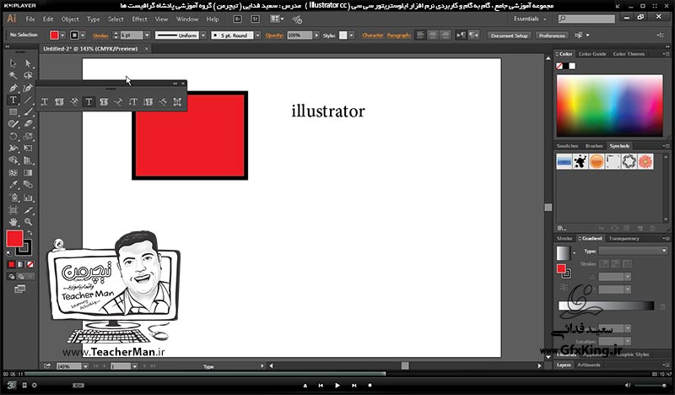Open the Uniform variable width profile dropdown
Screen dimensions: 675x395
[203, 35]
